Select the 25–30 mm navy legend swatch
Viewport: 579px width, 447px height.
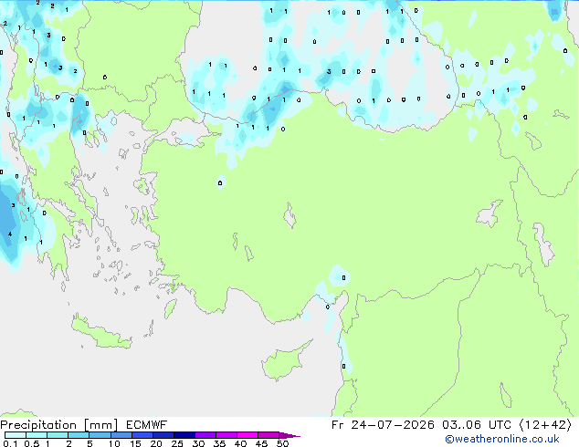pyautogui.click(x=184, y=435)
